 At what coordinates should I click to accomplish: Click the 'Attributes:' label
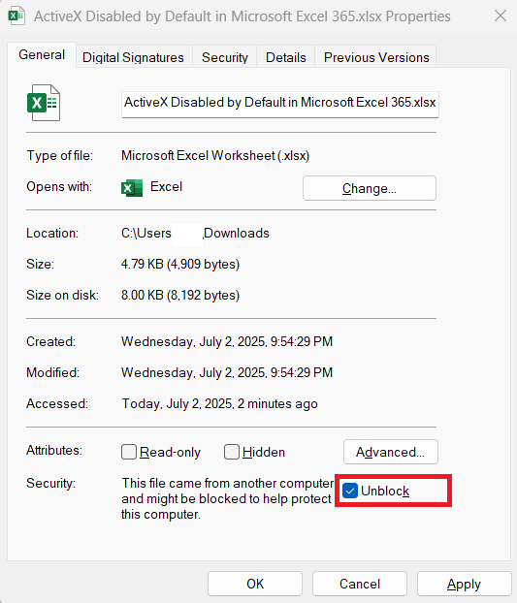[x=54, y=450]
